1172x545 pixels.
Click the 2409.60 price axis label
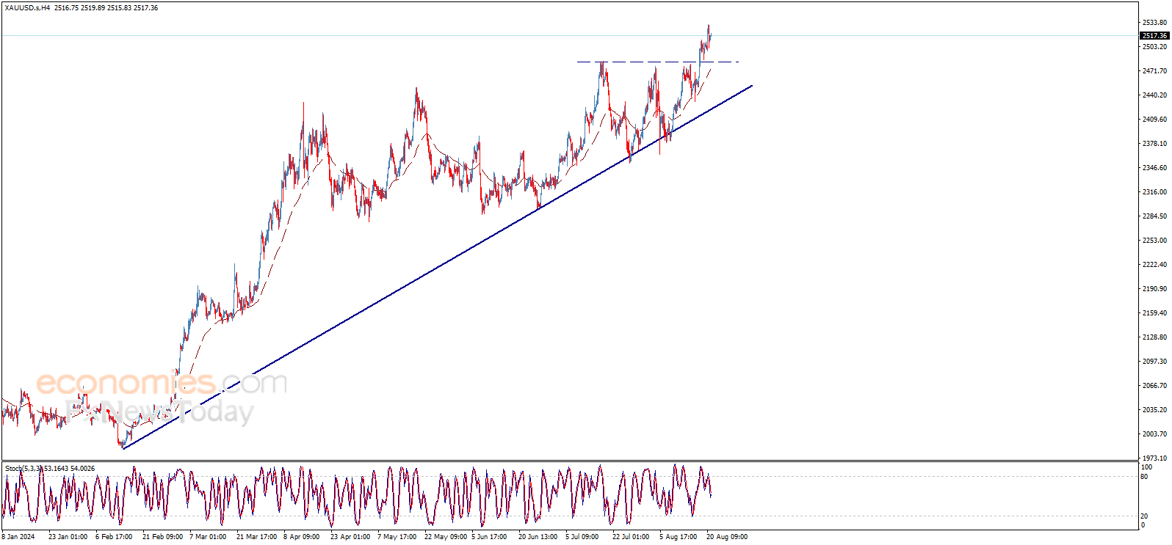coord(1154,120)
